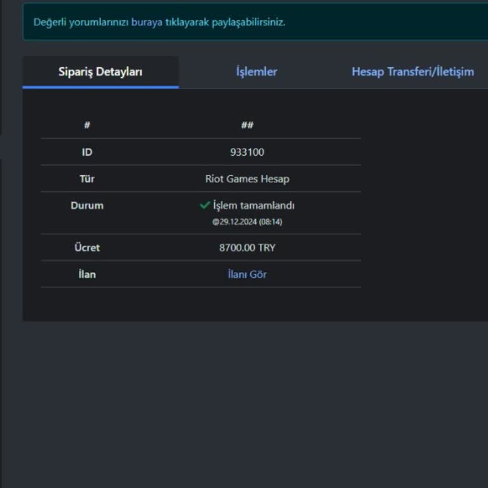Select the order ID value 933100
488x488 pixels.
point(247,152)
